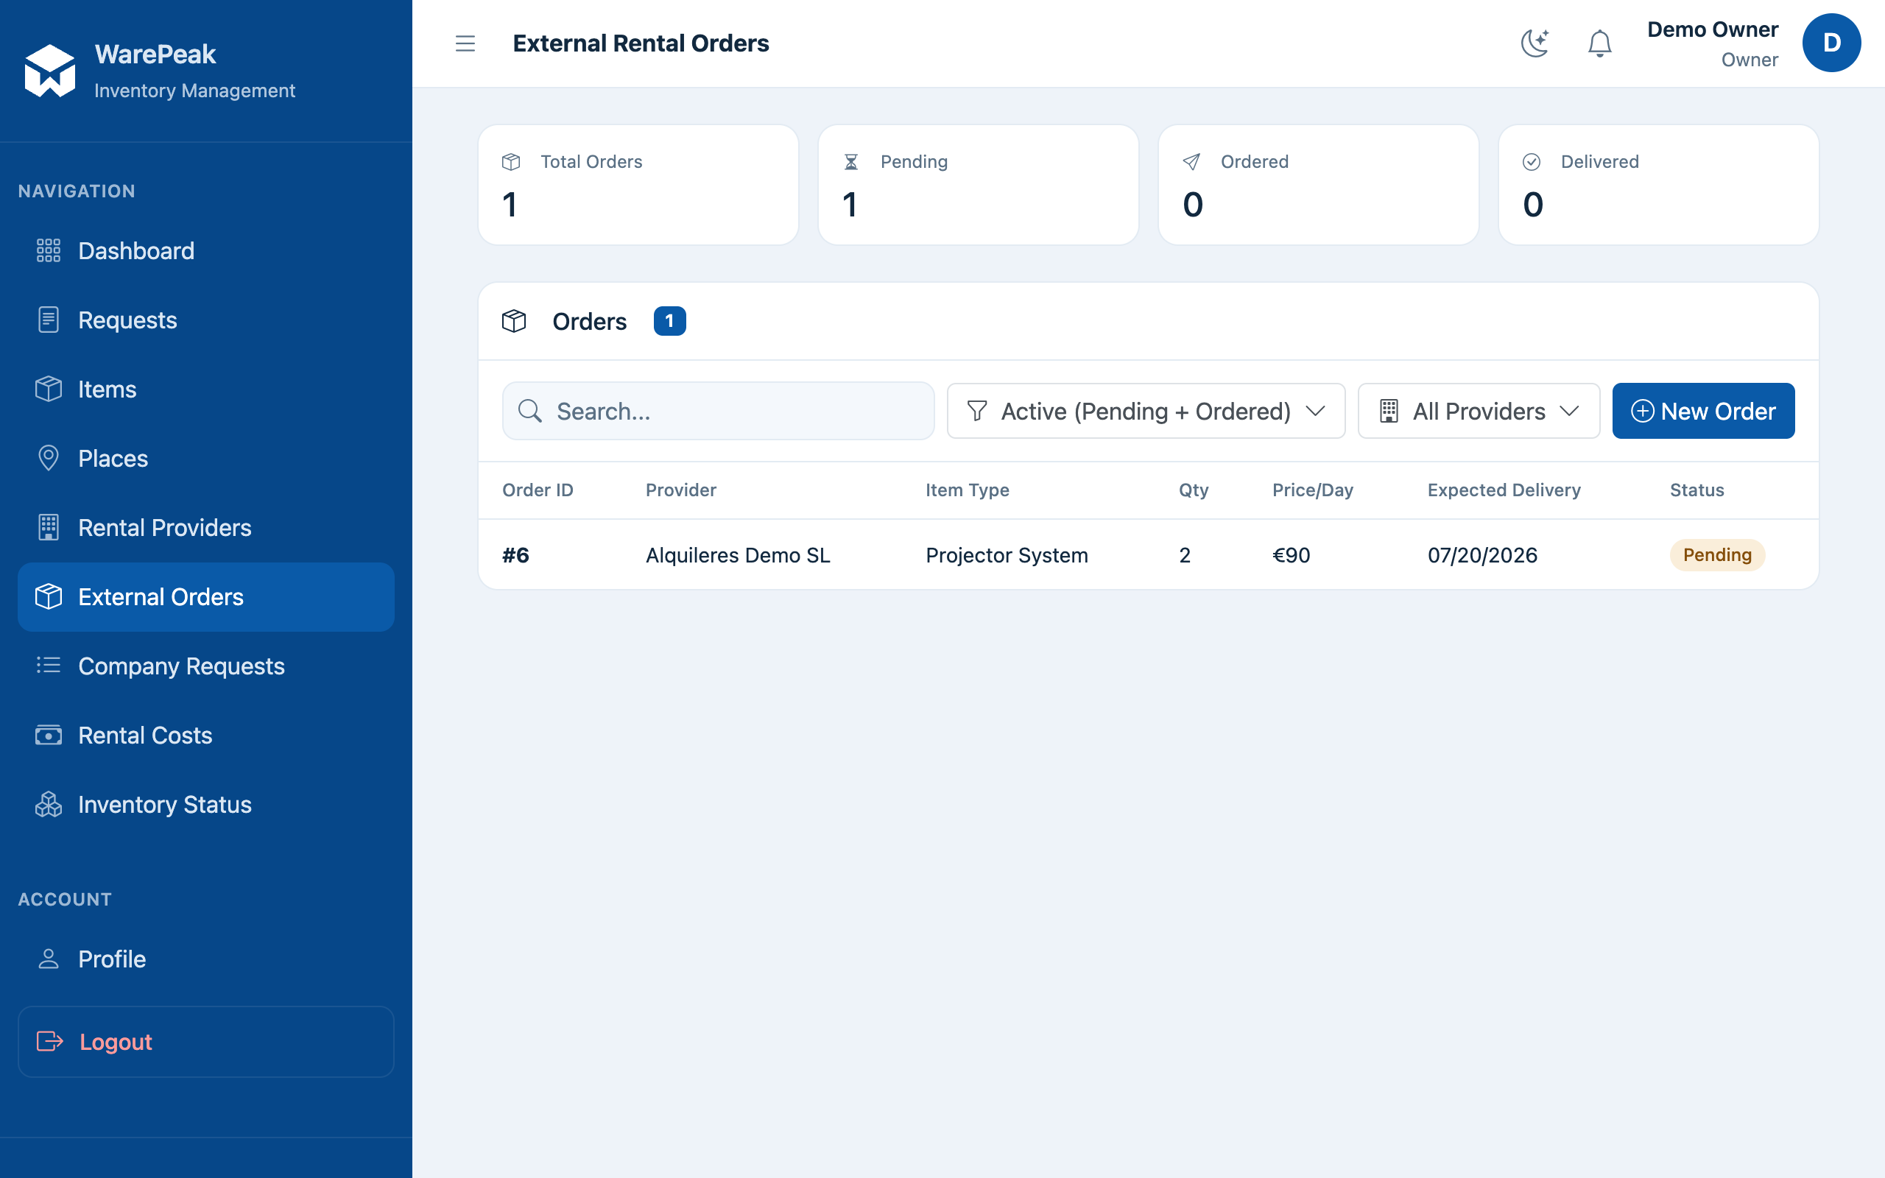Click the Rental Providers building icon
This screenshot has height=1178, width=1885.
click(x=49, y=527)
